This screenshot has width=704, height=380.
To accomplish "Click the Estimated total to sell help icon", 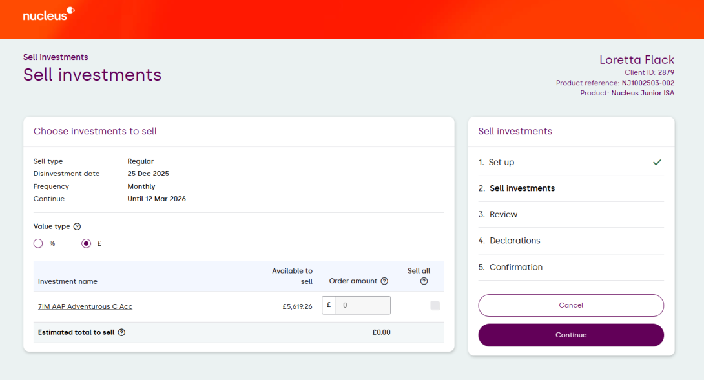I will point(121,332).
